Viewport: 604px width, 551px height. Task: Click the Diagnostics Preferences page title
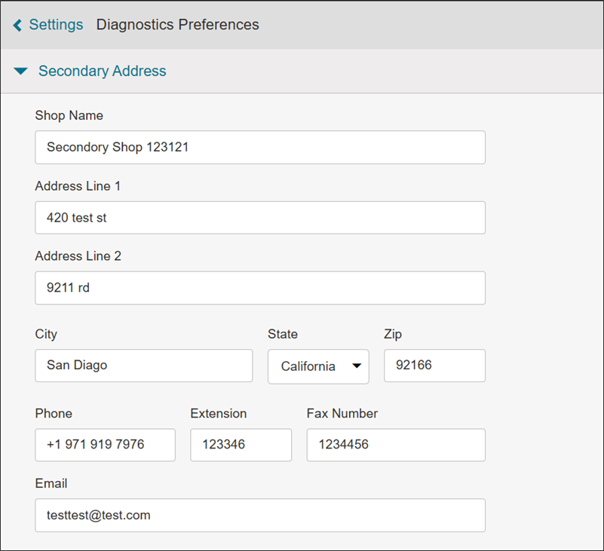(x=177, y=25)
